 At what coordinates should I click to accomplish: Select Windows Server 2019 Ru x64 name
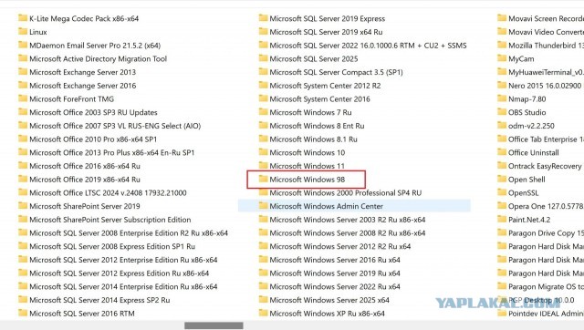point(335,273)
